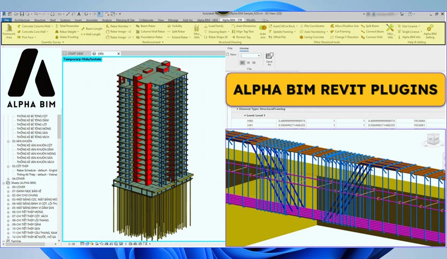Click the ViewCube in rebar view

pos(433,139)
